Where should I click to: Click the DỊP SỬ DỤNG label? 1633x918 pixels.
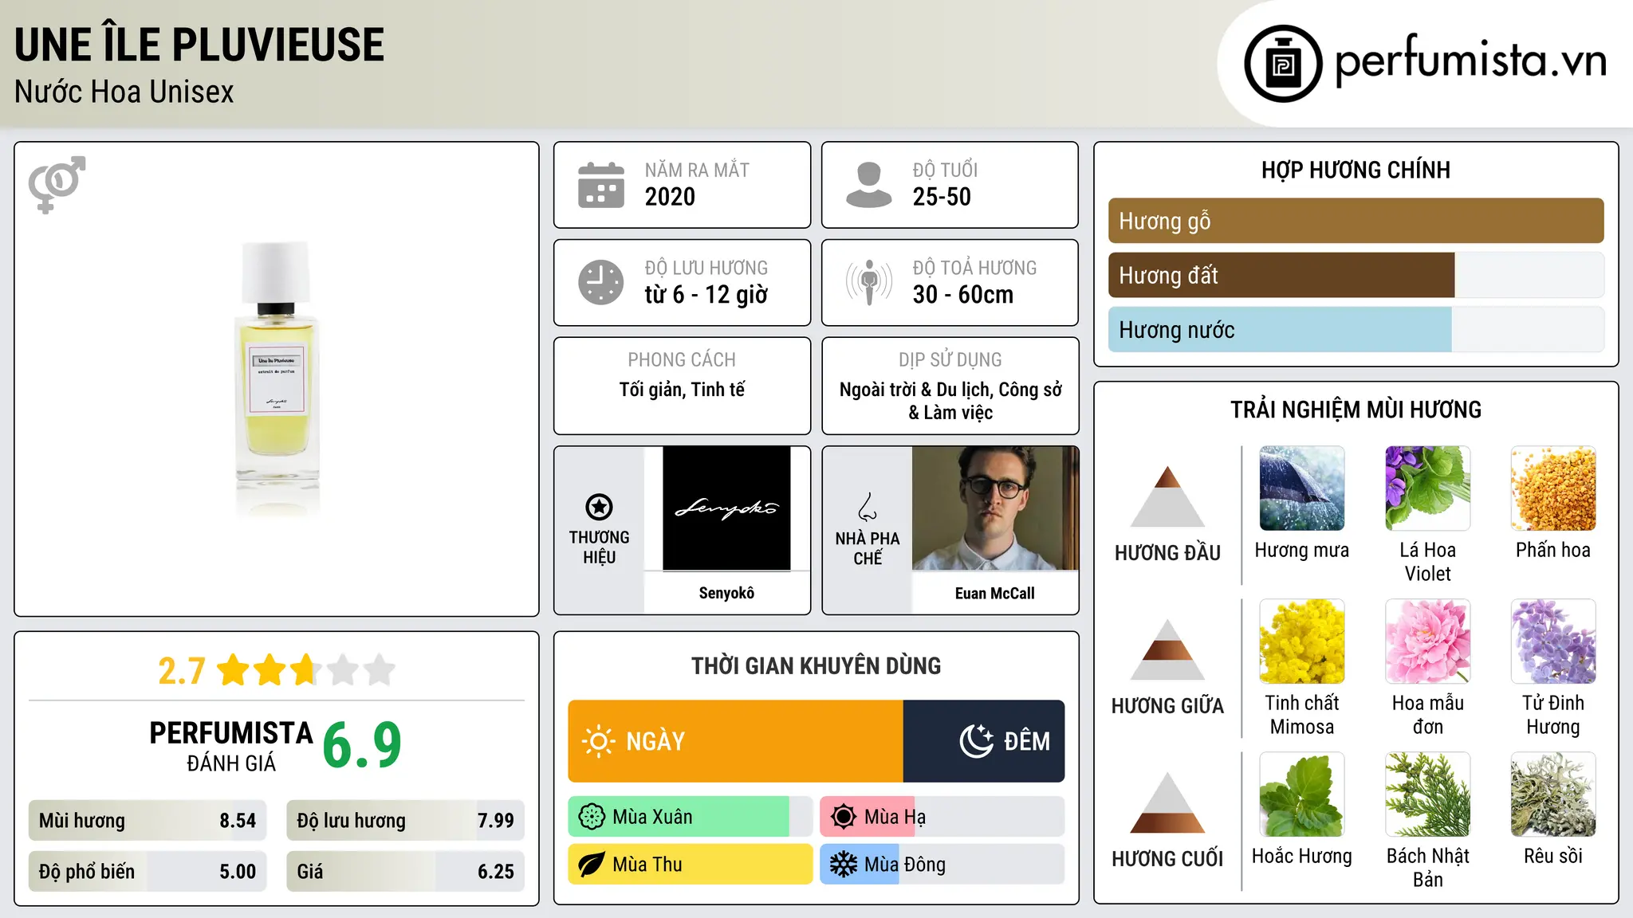coord(950,360)
